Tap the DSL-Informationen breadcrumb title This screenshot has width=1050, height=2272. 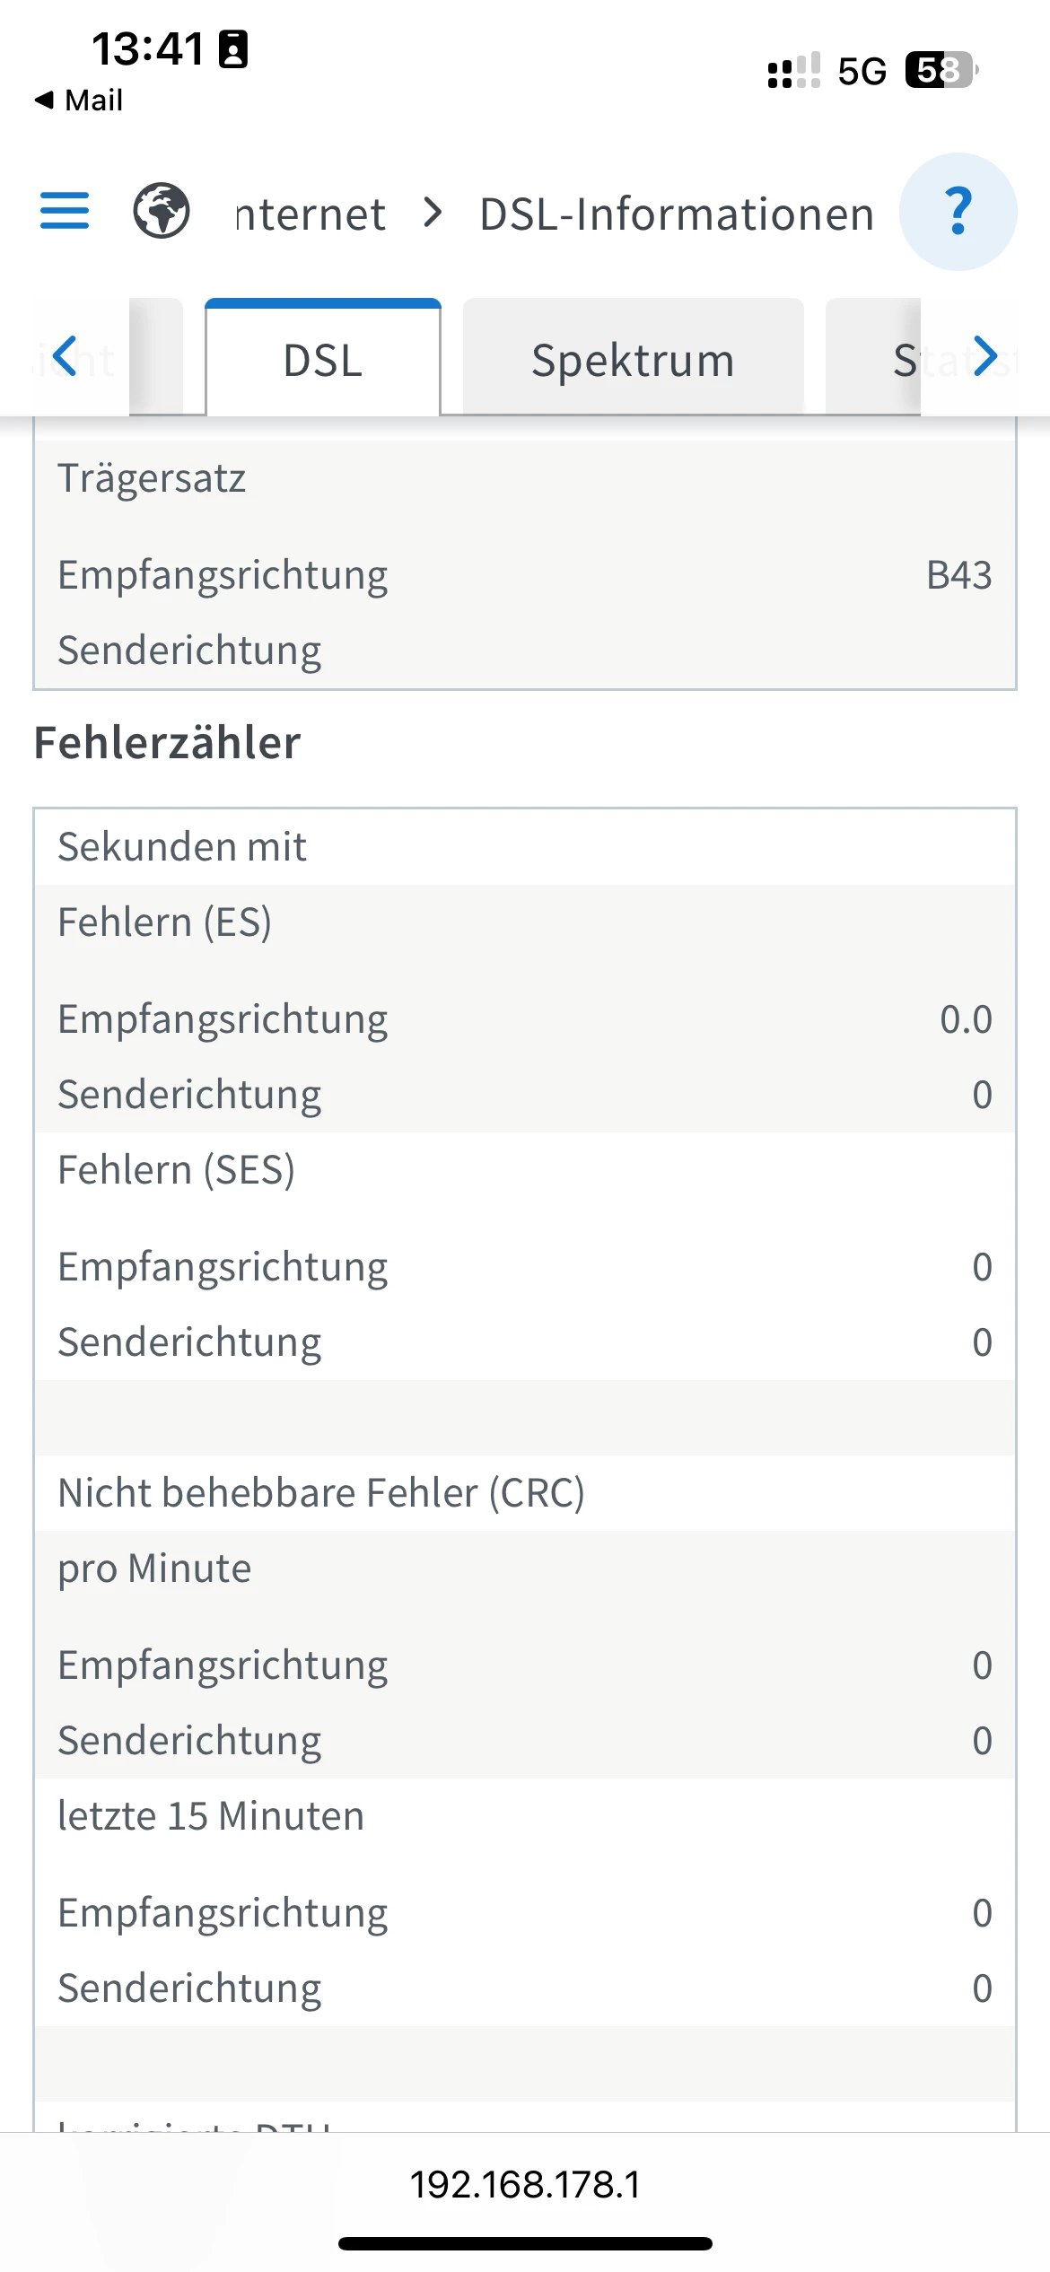tap(677, 214)
